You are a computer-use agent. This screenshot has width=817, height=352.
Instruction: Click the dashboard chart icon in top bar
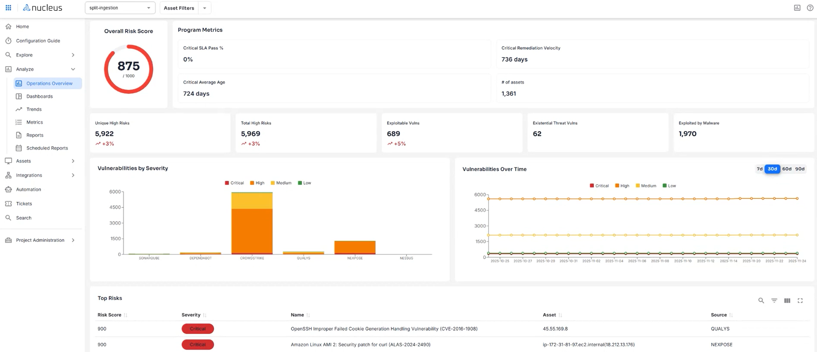[x=797, y=7]
